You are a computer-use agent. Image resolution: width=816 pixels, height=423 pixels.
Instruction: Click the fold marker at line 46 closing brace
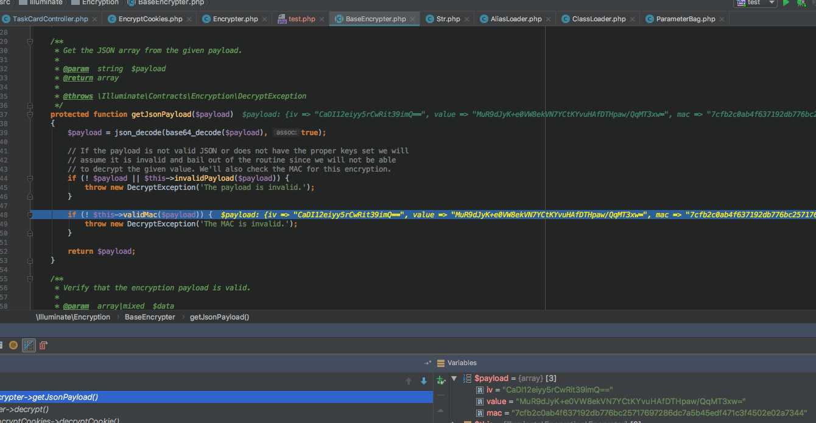(x=29, y=197)
